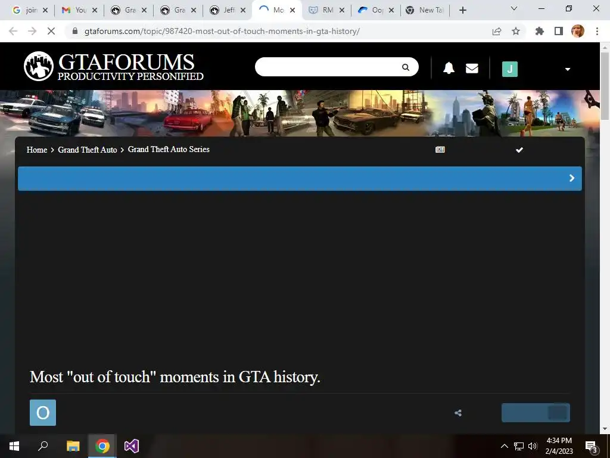
Task: Close the Gmail tab
Action: click(x=95, y=10)
